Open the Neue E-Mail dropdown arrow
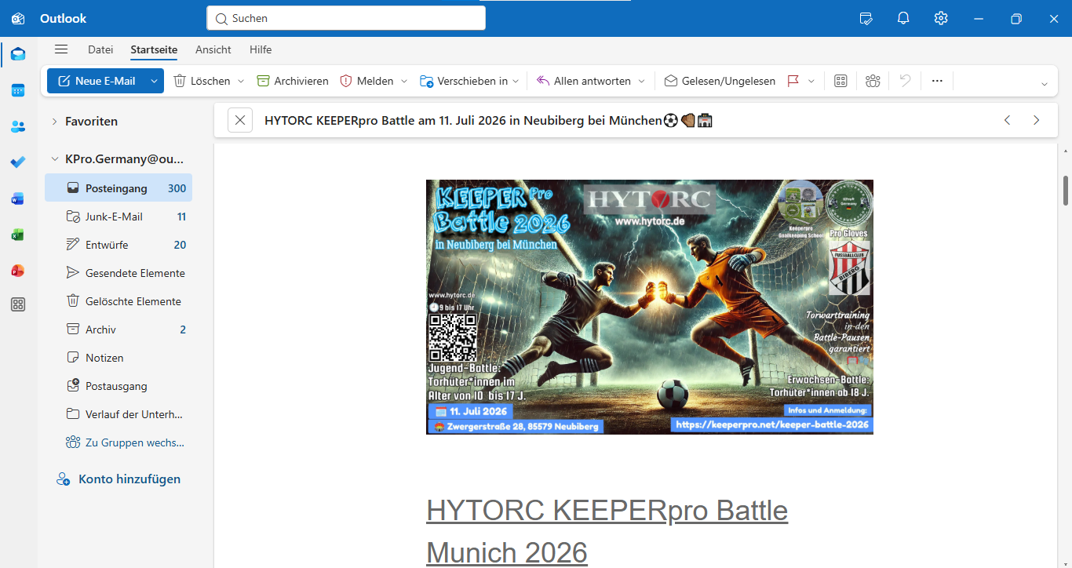The height and width of the screenshot is (568, 1072). tap(155, 81)
